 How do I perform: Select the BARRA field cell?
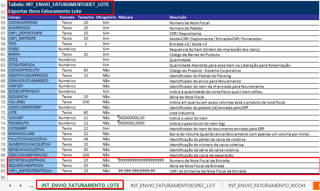33,54
